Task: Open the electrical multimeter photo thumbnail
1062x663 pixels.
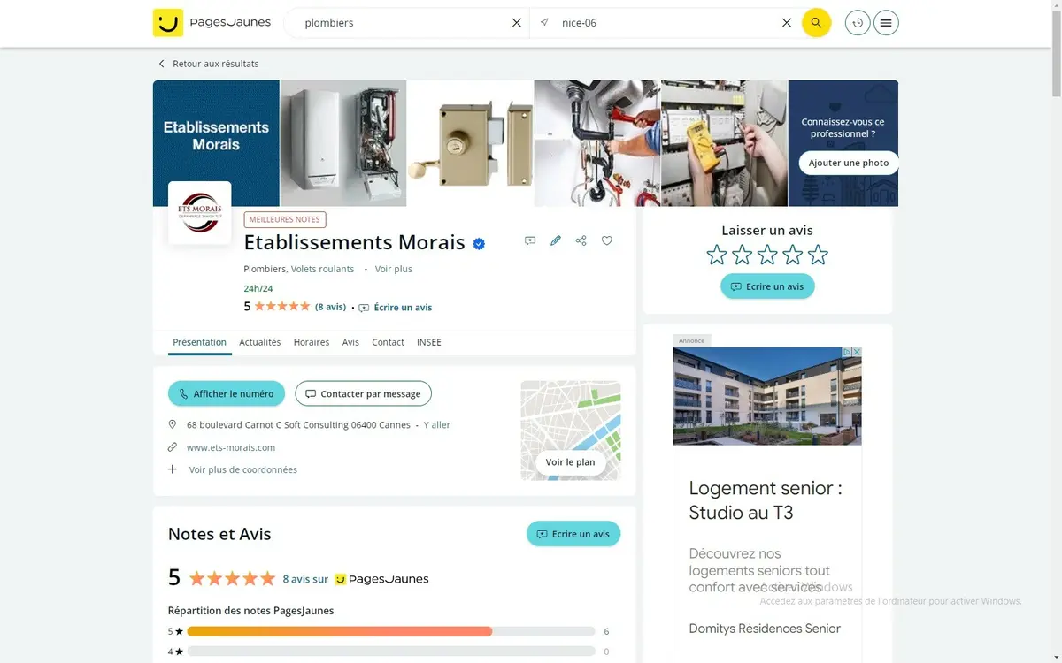Action: click(x=724, y=143)
